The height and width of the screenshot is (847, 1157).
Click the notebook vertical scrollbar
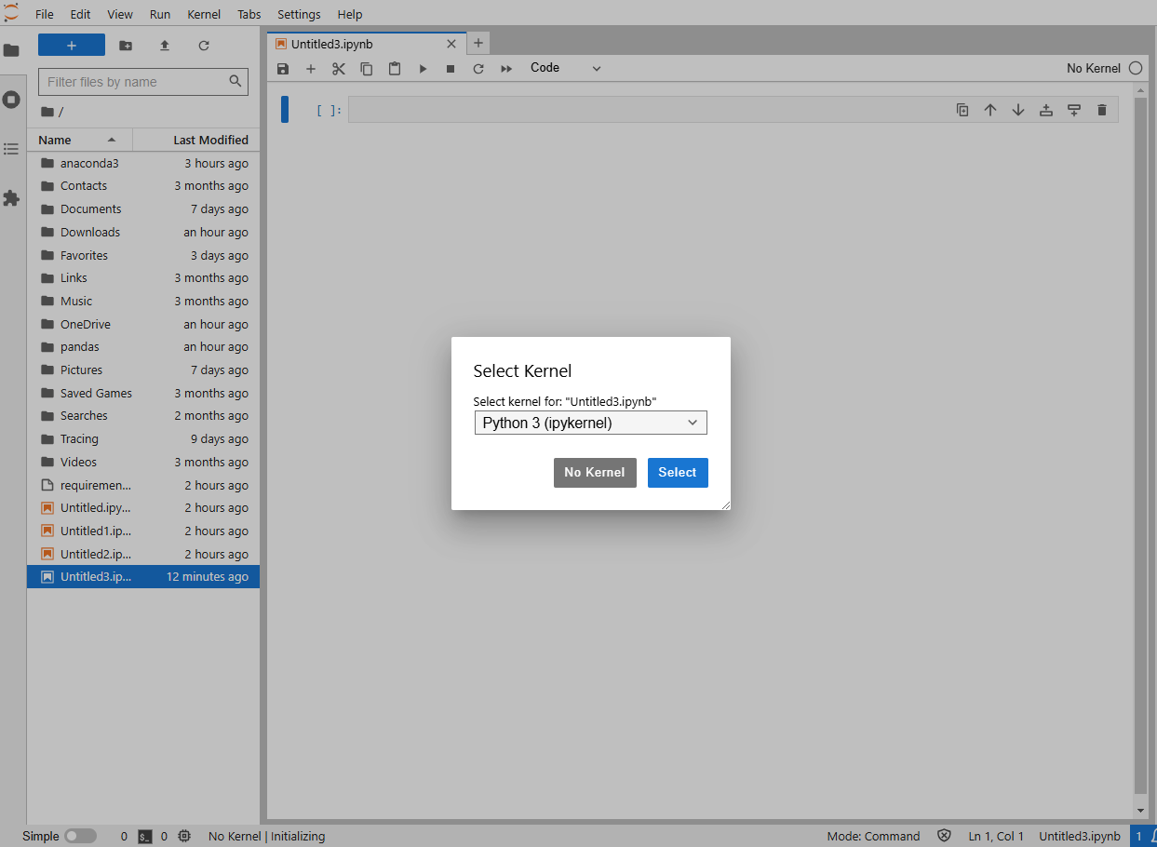[x=1140, y=447]
